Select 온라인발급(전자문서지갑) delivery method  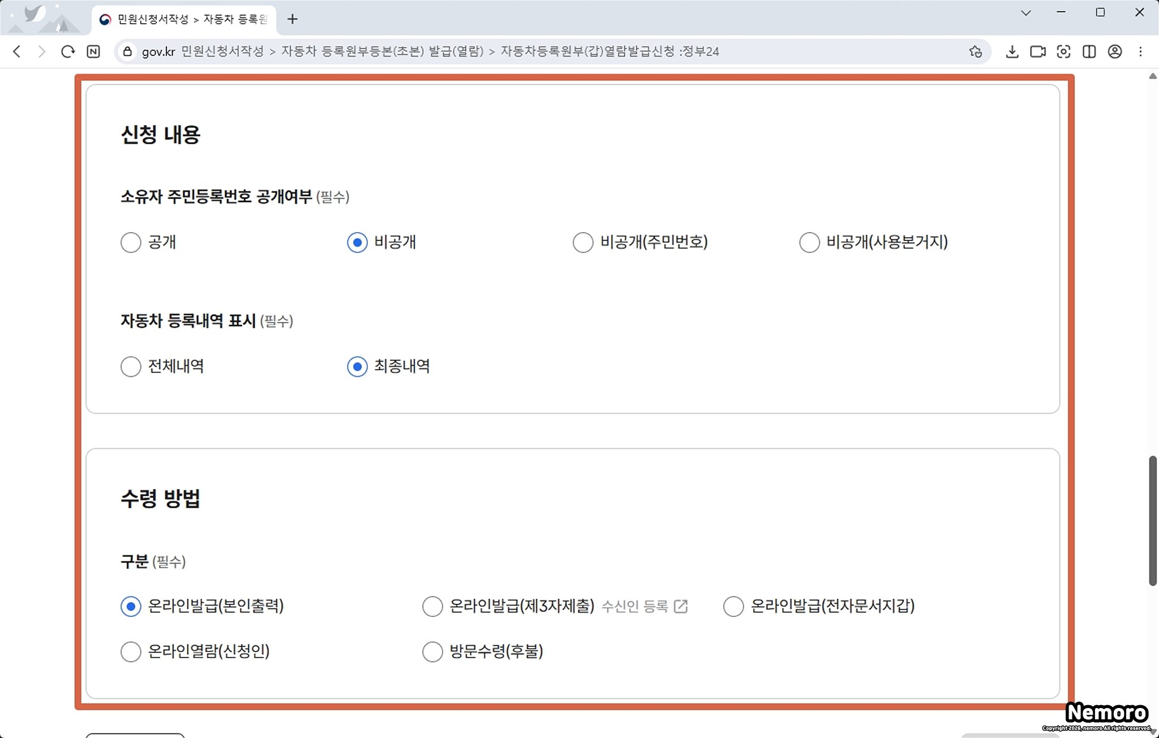pos(733,606)
